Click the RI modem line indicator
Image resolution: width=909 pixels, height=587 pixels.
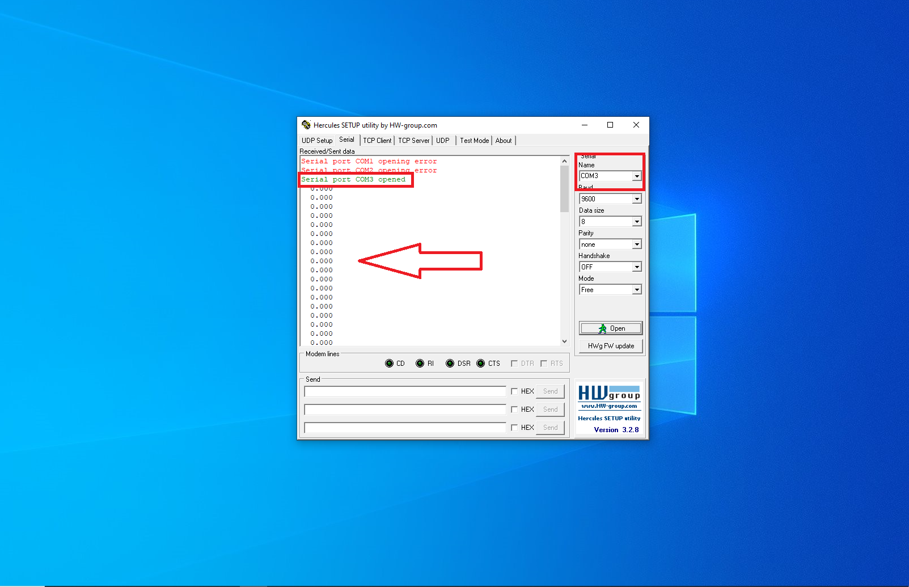[420, 364]
